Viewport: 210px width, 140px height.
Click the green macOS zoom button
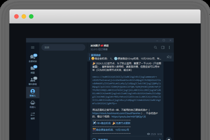(31, 16)
